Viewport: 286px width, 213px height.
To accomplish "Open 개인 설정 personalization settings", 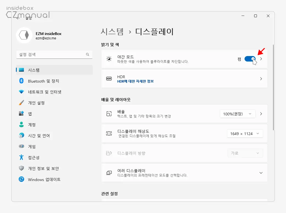I will coord(37,103).
